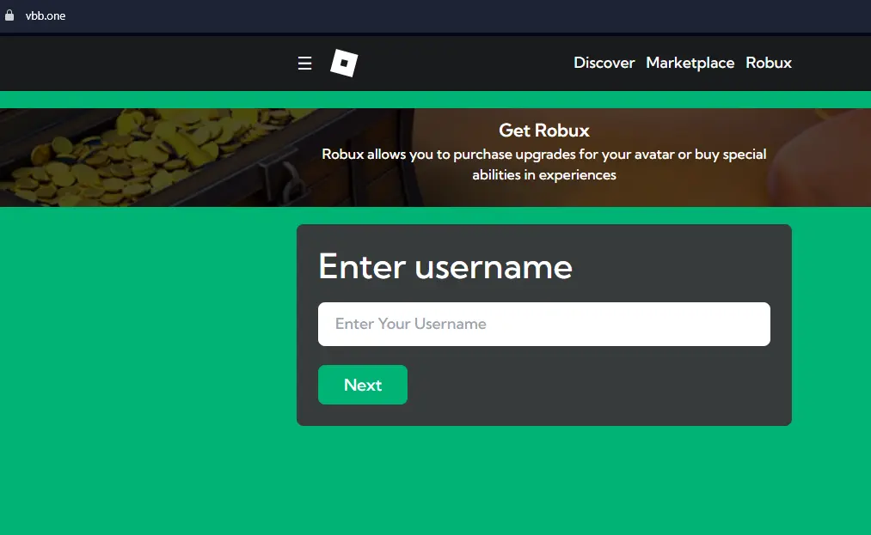Click the Robux description text in banner
The height and width of the screenshot is (535, 871).
543,164
